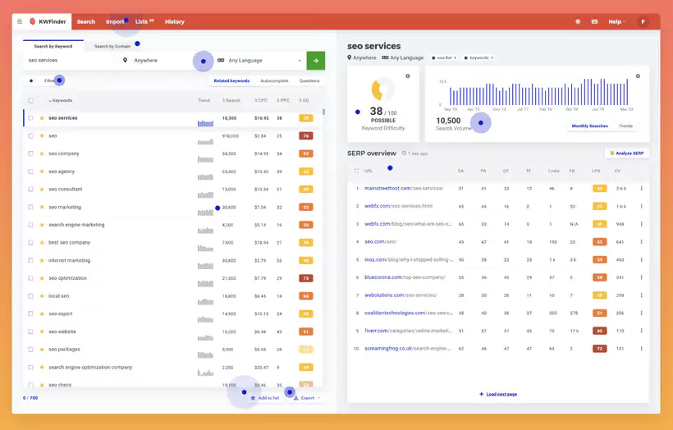Viewport: 673px width, 430px height.
Task: Sort by the Keywords column header
Action: point(61,100)
